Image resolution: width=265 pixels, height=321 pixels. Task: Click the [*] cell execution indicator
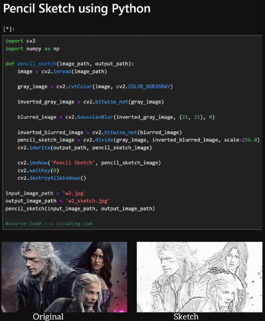tap(9, 29)
